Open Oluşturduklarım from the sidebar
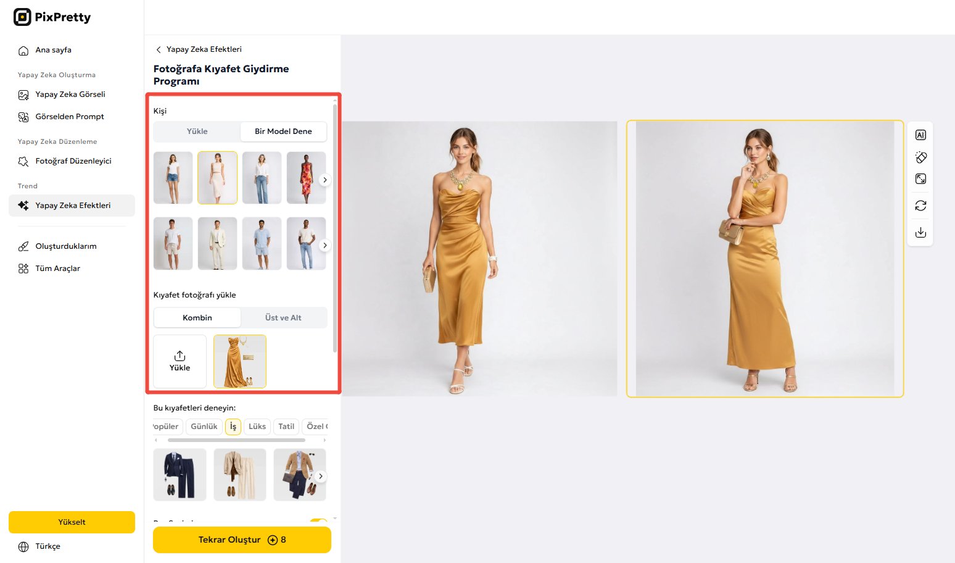Viewport: 955px width, 563px height. [65, 246]
